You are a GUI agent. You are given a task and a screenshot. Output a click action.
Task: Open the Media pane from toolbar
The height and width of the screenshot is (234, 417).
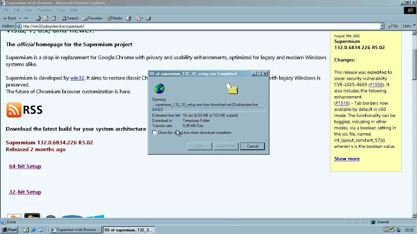(114, 18)
